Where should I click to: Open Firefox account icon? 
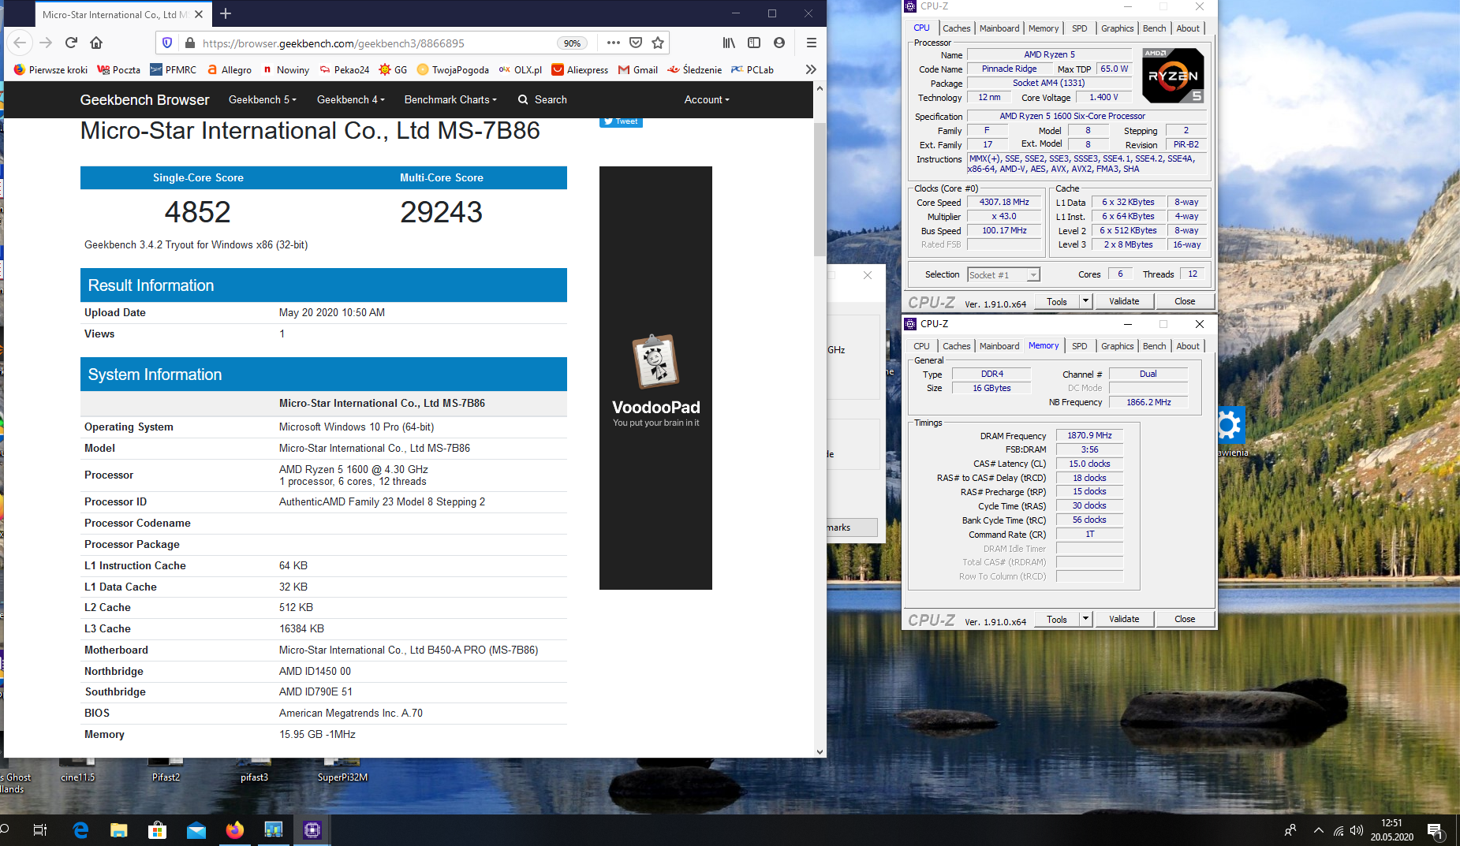pyautogui.click(x=779, y=43)
